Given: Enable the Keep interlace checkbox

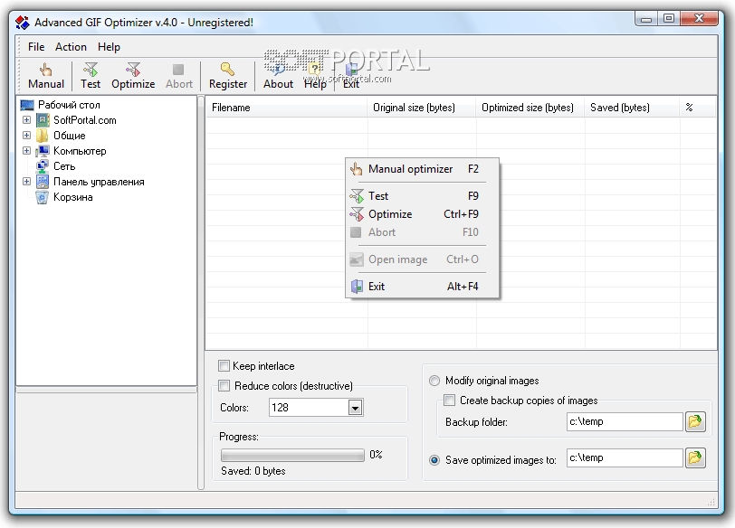Looking at the screenshot, I should coord(224,365).
